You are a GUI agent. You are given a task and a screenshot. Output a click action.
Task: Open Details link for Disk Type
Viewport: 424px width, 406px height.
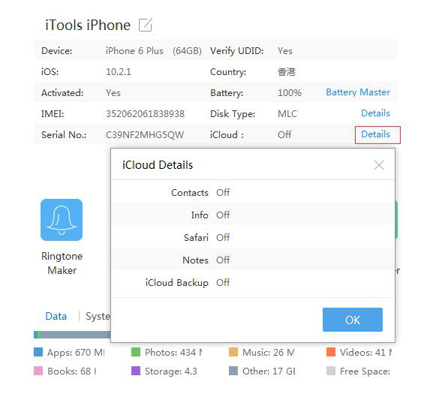(x=376, y=113)
